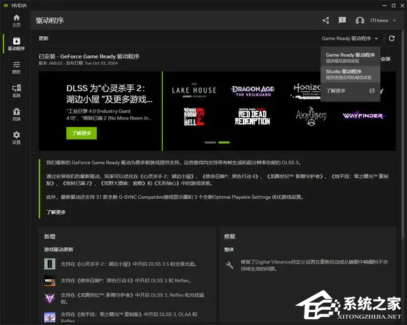Viewport: 407px width, 325px height.
Task: Click the DLSS 为心灵杀手 2 banner title
Action: (109, 93)
